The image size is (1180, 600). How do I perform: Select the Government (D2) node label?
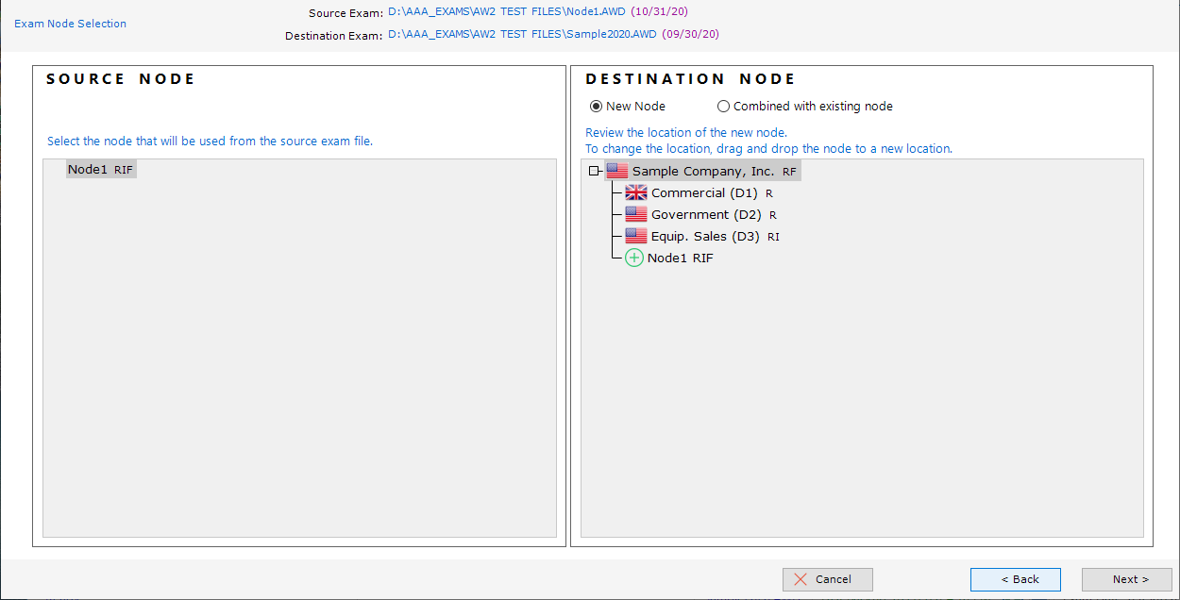pyautogui.click(x=706, y=214)
